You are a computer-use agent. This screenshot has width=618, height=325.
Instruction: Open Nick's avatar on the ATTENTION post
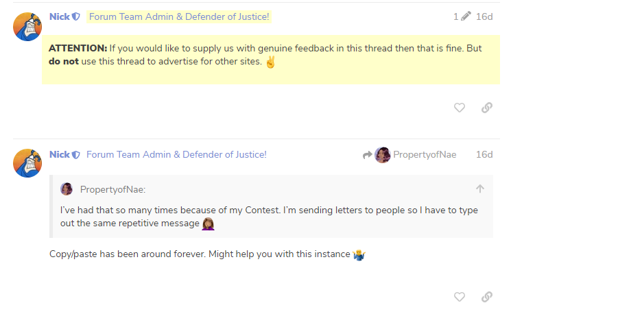point(28,27)
